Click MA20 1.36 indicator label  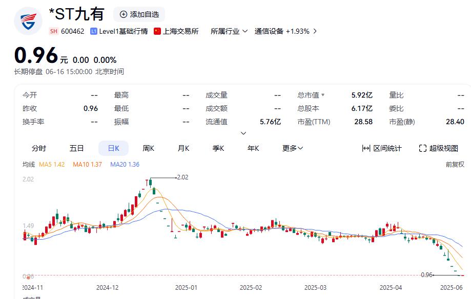(125, 164)
